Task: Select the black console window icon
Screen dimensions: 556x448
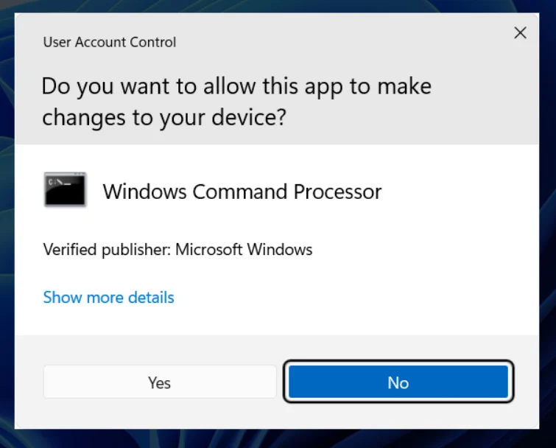Action: tap(65, 189)
